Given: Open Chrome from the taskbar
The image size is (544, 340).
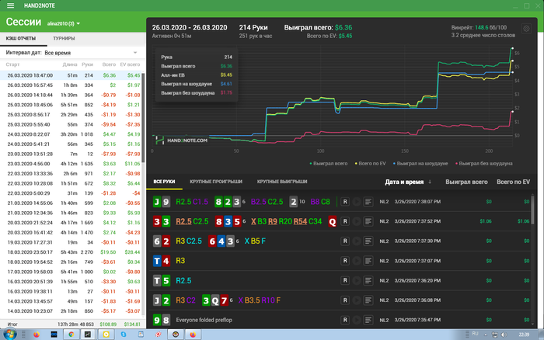Looking at the screenshot, I should coord(71,335).
